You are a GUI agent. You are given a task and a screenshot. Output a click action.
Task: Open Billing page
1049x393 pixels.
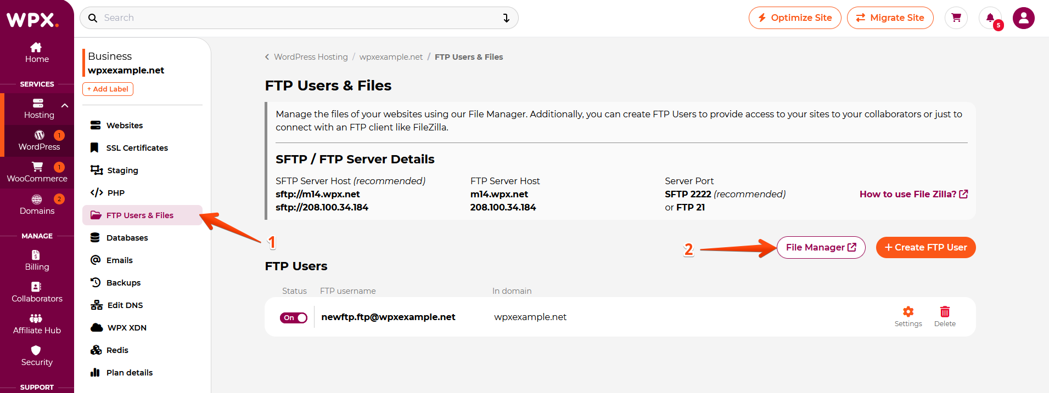click(37, 260)
